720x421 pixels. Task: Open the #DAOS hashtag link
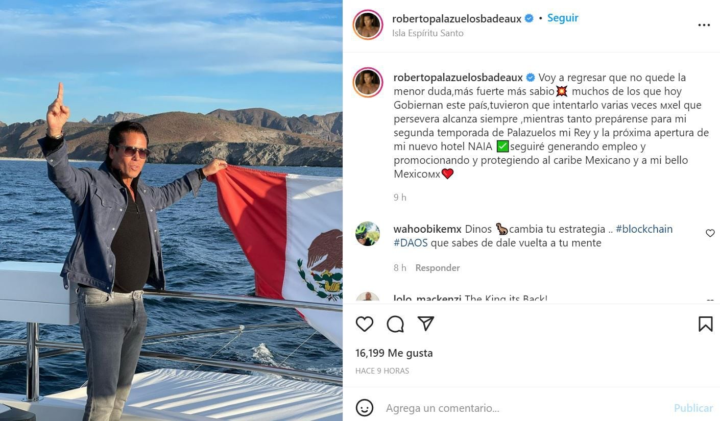(x=411, y=243)
